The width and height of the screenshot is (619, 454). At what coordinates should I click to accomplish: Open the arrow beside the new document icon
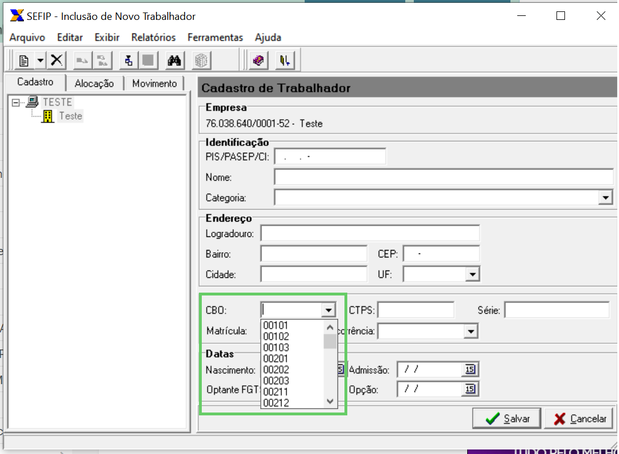(x=40, y=60)
